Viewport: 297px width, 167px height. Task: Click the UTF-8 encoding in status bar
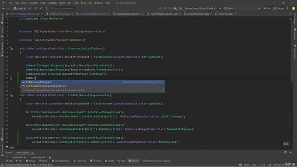(262, 165)
